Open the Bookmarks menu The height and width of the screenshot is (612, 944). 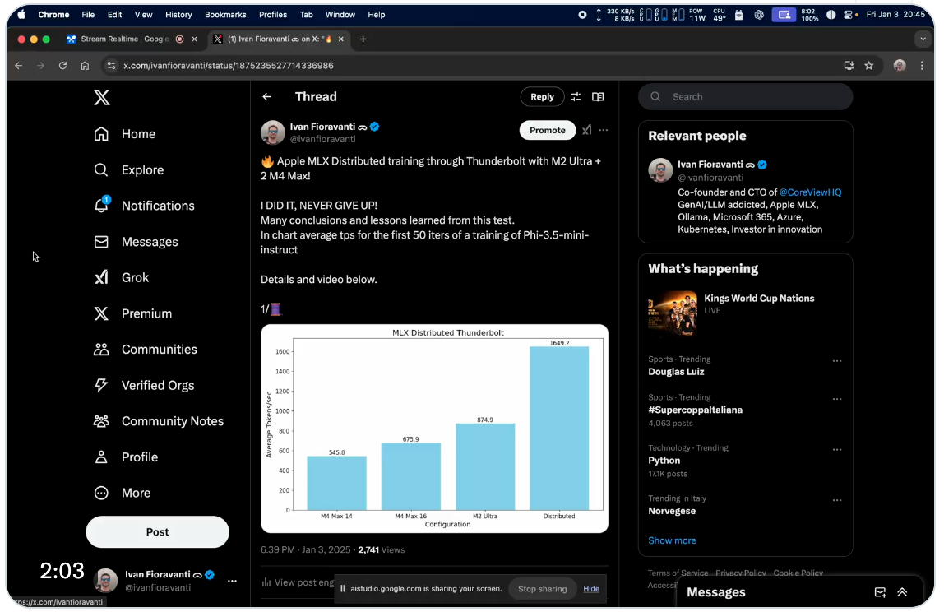point(225,15)
